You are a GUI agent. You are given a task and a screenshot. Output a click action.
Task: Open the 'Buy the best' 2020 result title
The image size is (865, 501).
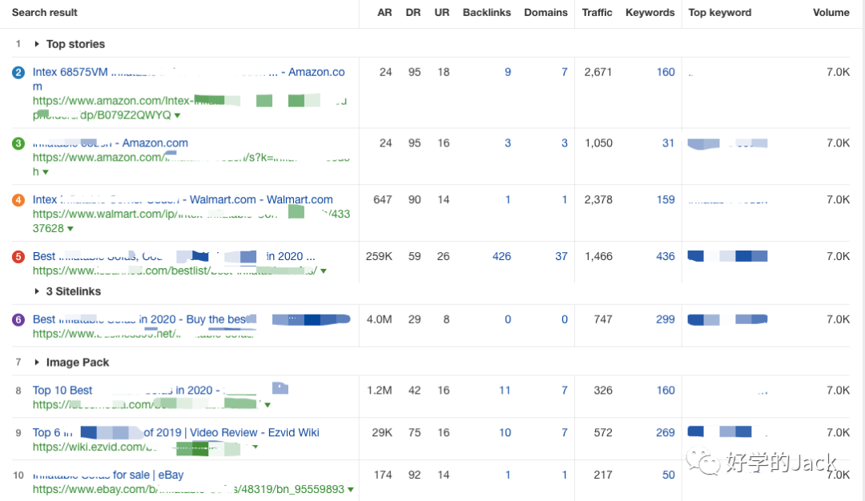(x=191, y=319)
